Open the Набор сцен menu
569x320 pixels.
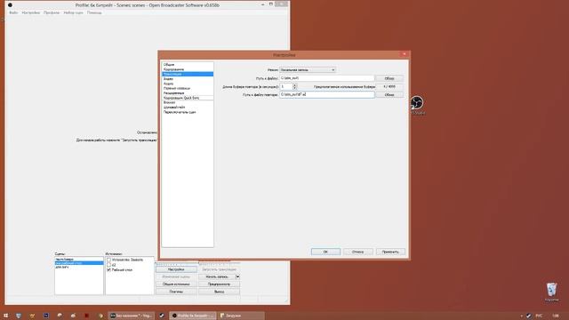coord(73,12)
